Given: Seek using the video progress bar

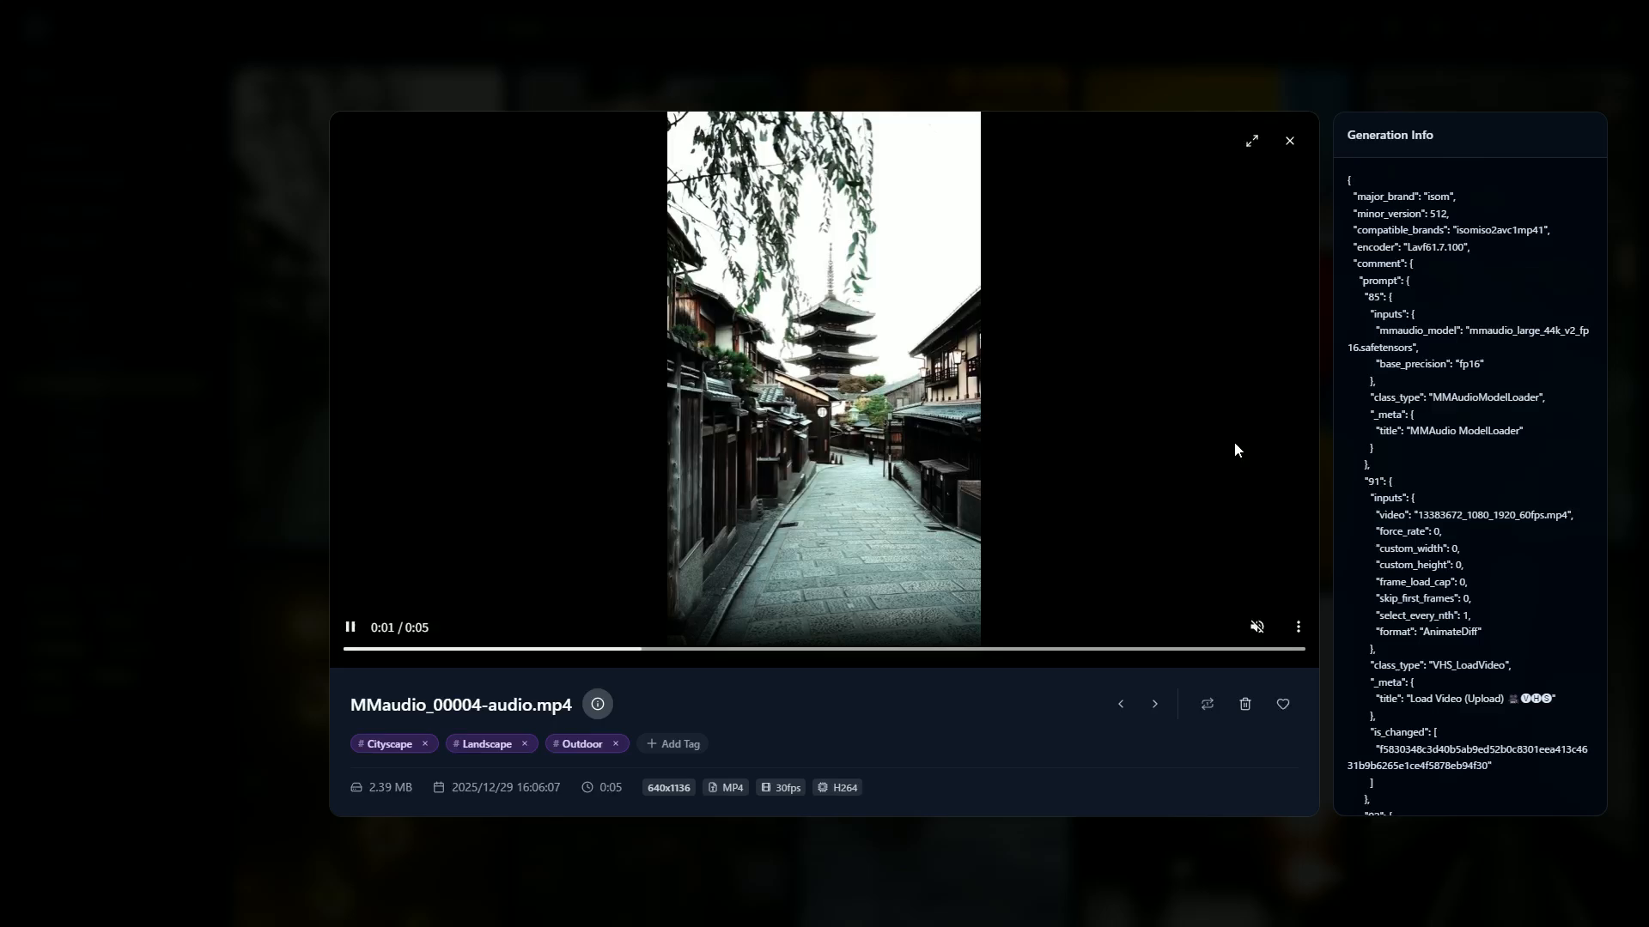Looking at the screenshot, I should pyautogui.click(x=824, y=648).
